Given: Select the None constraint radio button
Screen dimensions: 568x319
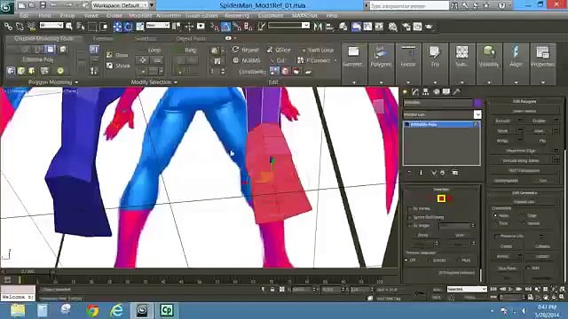Looking at the screenshot, I should pyautogui.click(x=495, y=215).
